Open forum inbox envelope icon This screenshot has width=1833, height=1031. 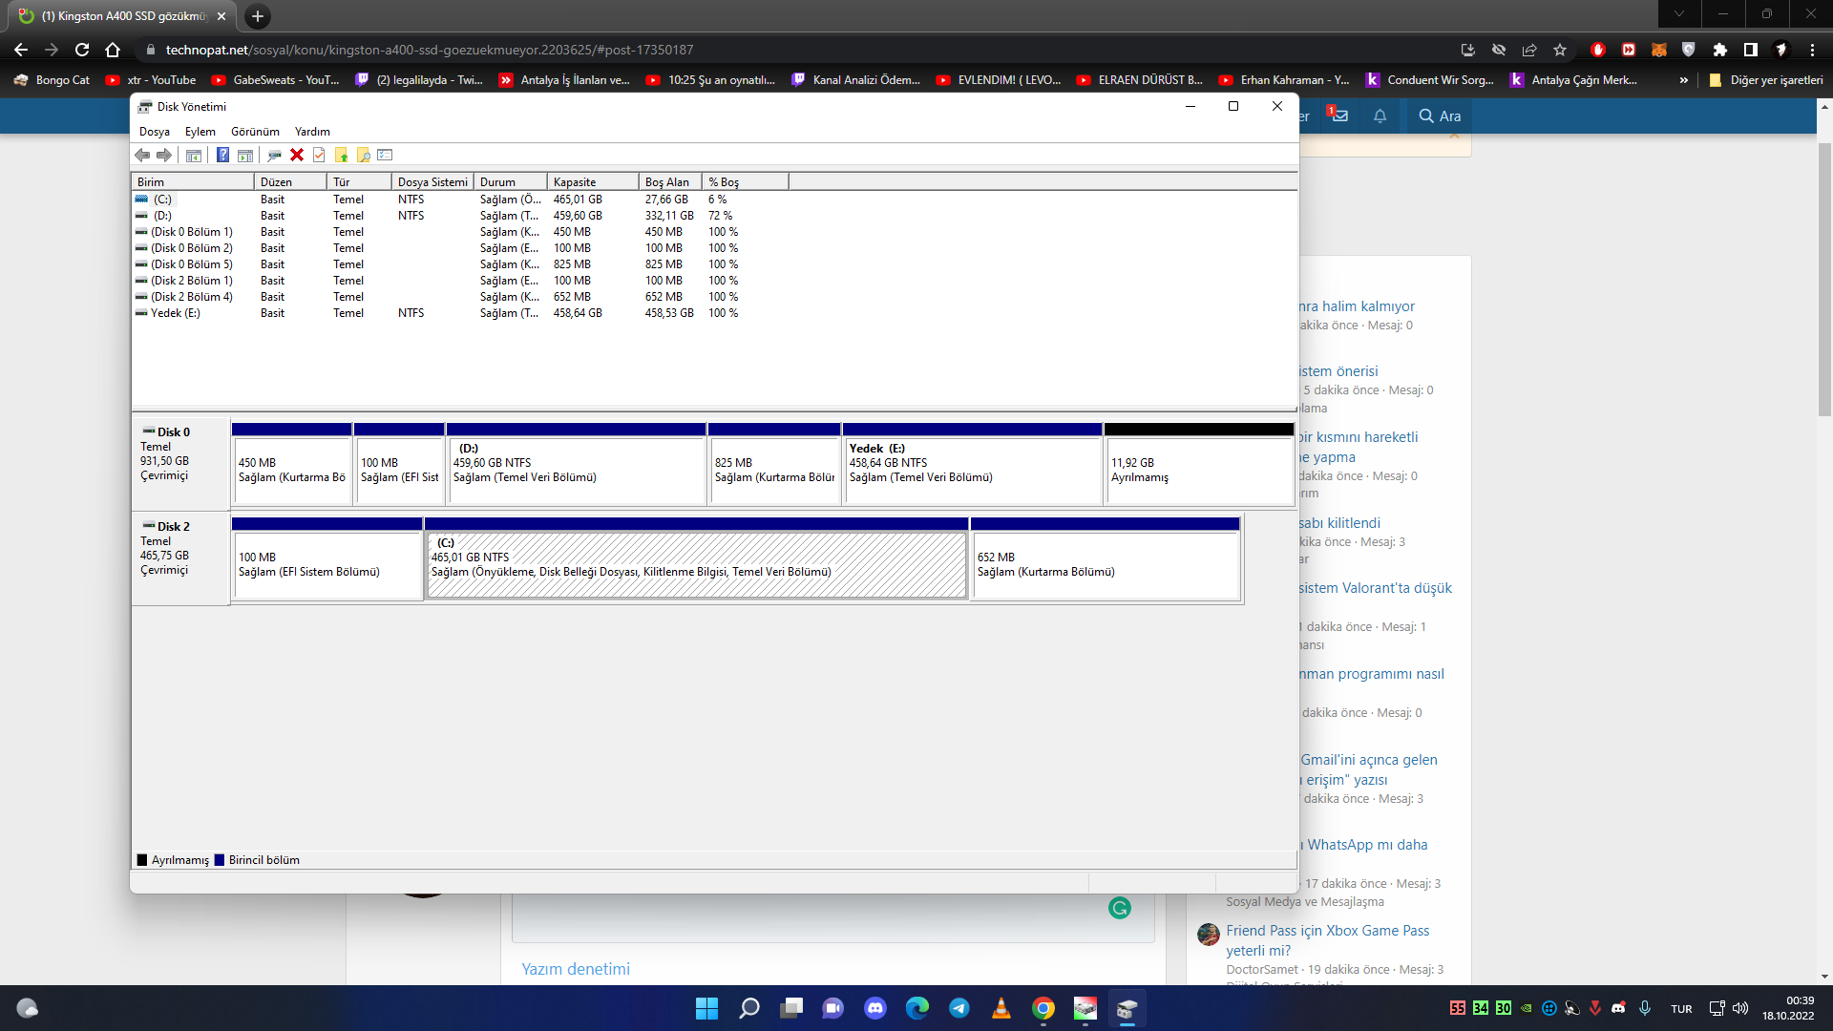1338,116
